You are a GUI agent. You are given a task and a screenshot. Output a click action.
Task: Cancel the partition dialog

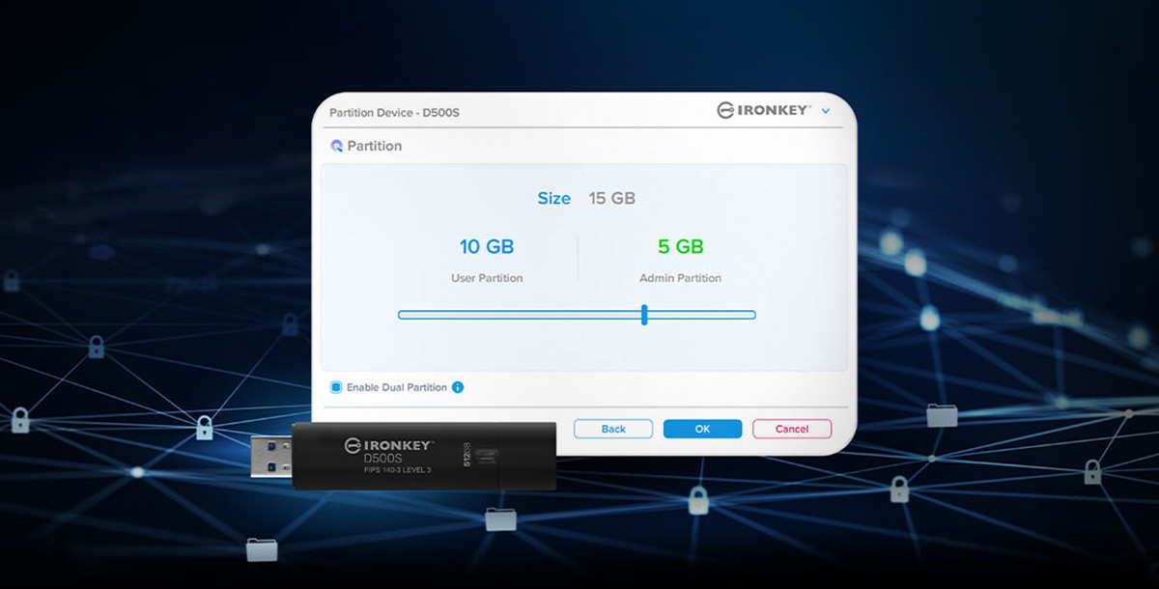tap(792, 429)
